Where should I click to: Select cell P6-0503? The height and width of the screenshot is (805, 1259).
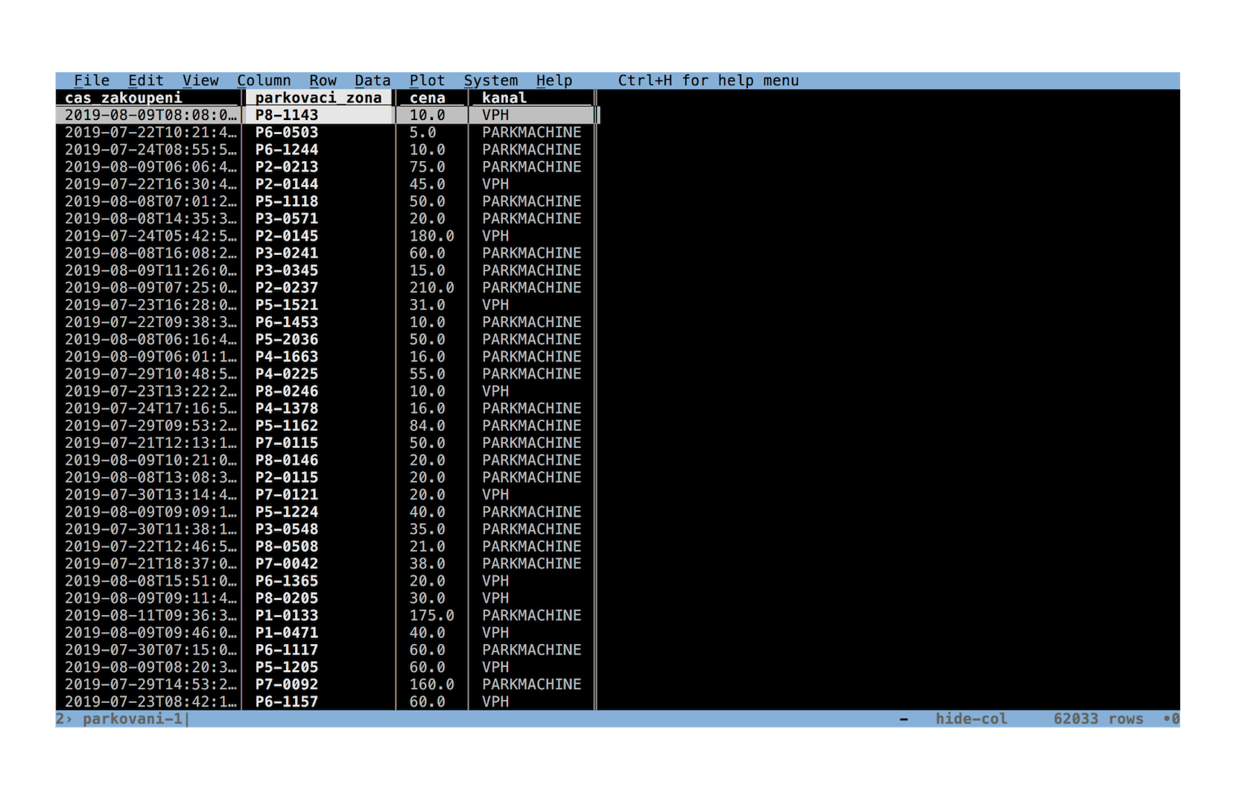pos(287,132)
